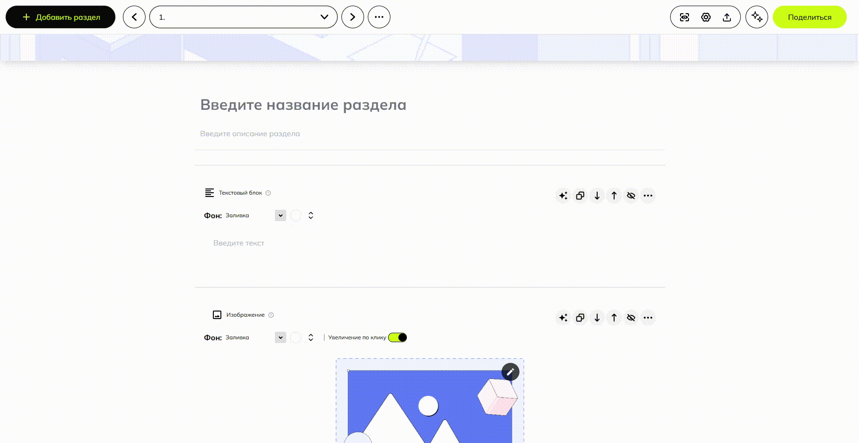Duplicate the image block
This screenshot has height=443, width=859.
pos(580,318)
